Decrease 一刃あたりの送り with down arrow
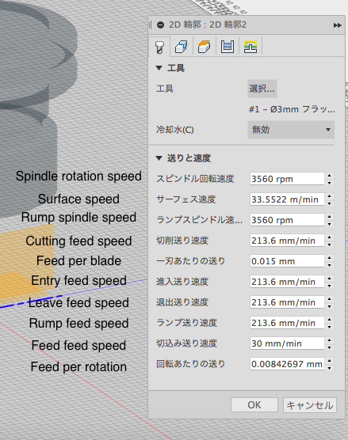Screen dimensions: 348x440 pos(329,264)
